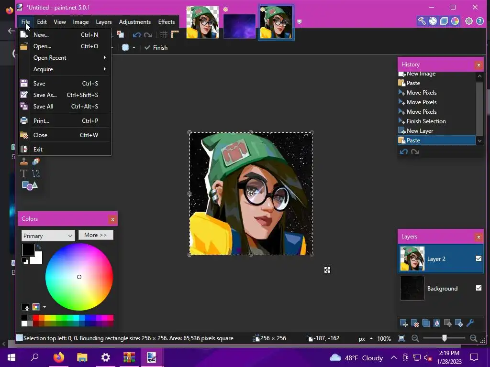Click the toolbar Redo arrow
Image resolution: width=490 pixels, height=367 pixels.
pos(148,34)
